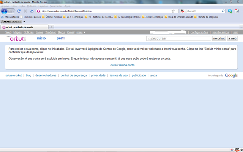Click the McAfee SiteAdvisor button
The height and width of the screenshot is (152, 243).
pos(11,22)
